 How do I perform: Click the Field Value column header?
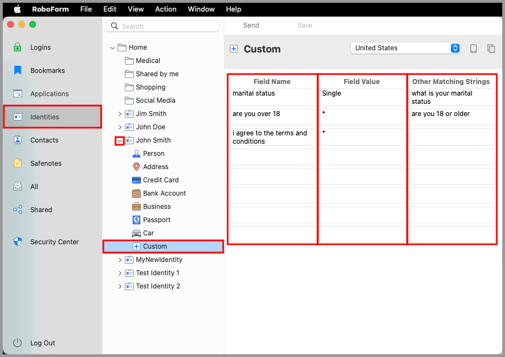click(362, 82)
